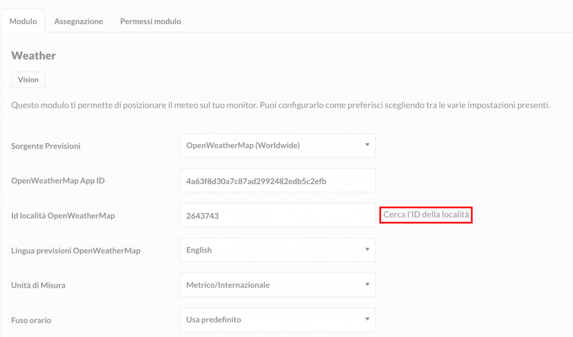Click the Unità di Misura label

coord(38,286)
